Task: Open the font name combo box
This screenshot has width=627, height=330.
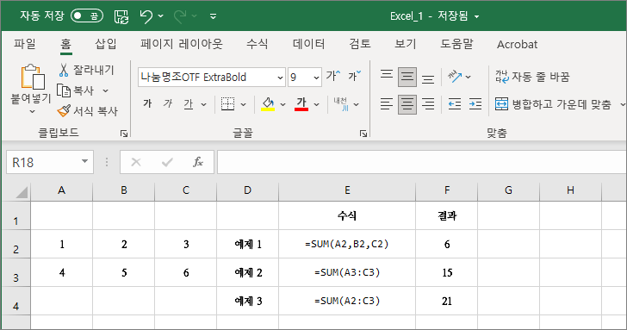Action: (x=212, y=78)
